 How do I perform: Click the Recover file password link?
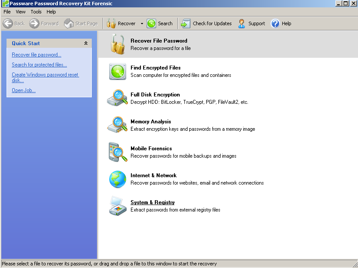pos(37,55)
